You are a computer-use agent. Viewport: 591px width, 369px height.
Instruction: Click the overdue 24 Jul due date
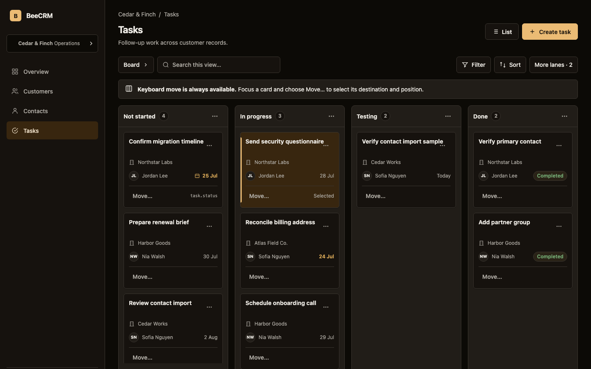(326, 257)
